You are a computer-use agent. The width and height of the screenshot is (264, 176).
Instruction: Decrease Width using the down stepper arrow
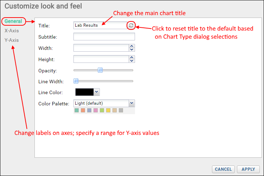(x=132, y=50)
